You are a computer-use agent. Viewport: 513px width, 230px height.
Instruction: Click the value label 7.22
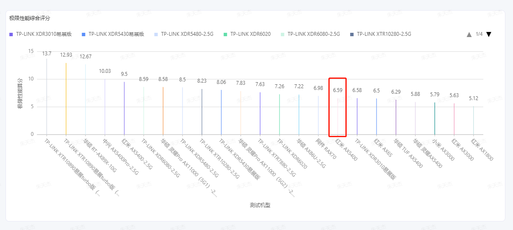pyautogui.click(x=299, y=86)
